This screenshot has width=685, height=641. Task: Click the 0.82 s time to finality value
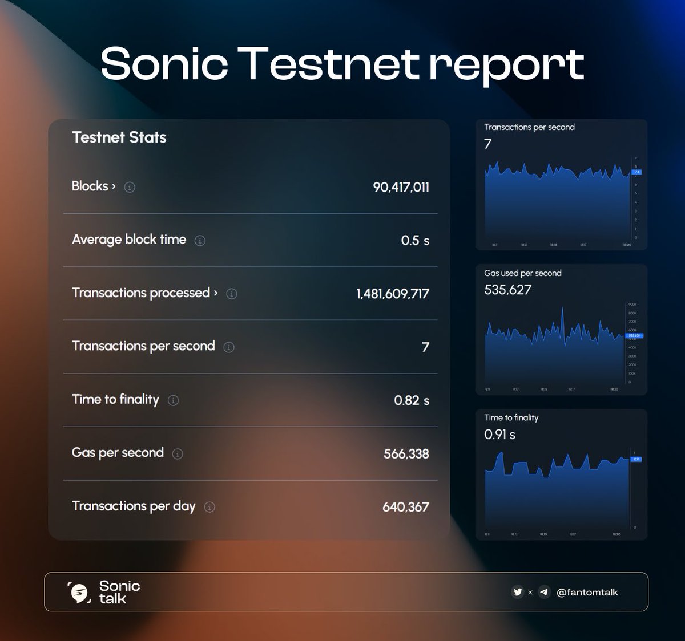pos(412,400)
